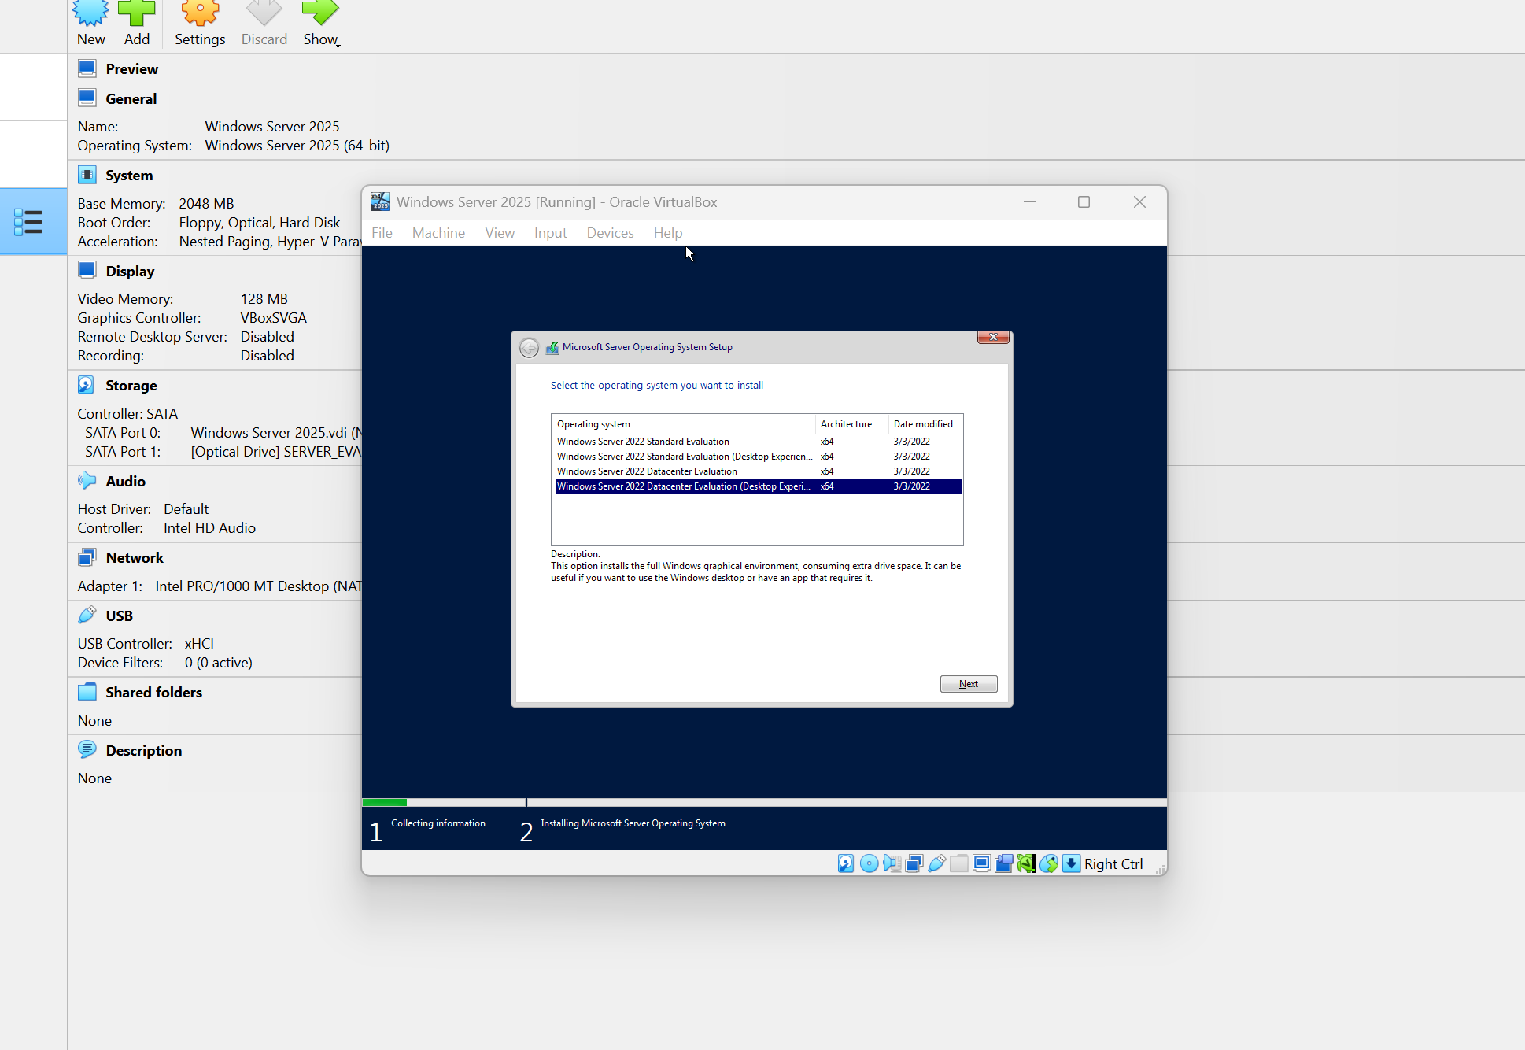Select Windows Server 2022 Standard Evaluation row
1525x1050 pixels.
pyautogui.click(x=759, y=442)
